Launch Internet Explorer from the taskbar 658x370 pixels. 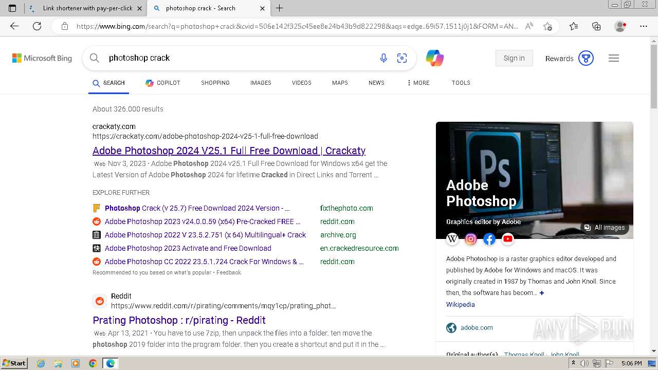pyautogui.click(x=41, y=363)
